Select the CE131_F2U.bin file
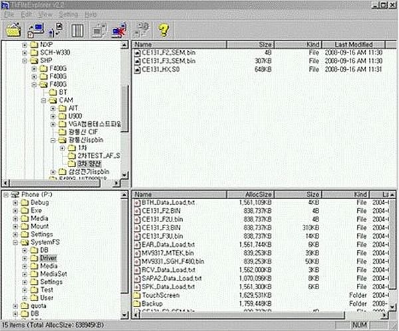 [x=162, y=220]
